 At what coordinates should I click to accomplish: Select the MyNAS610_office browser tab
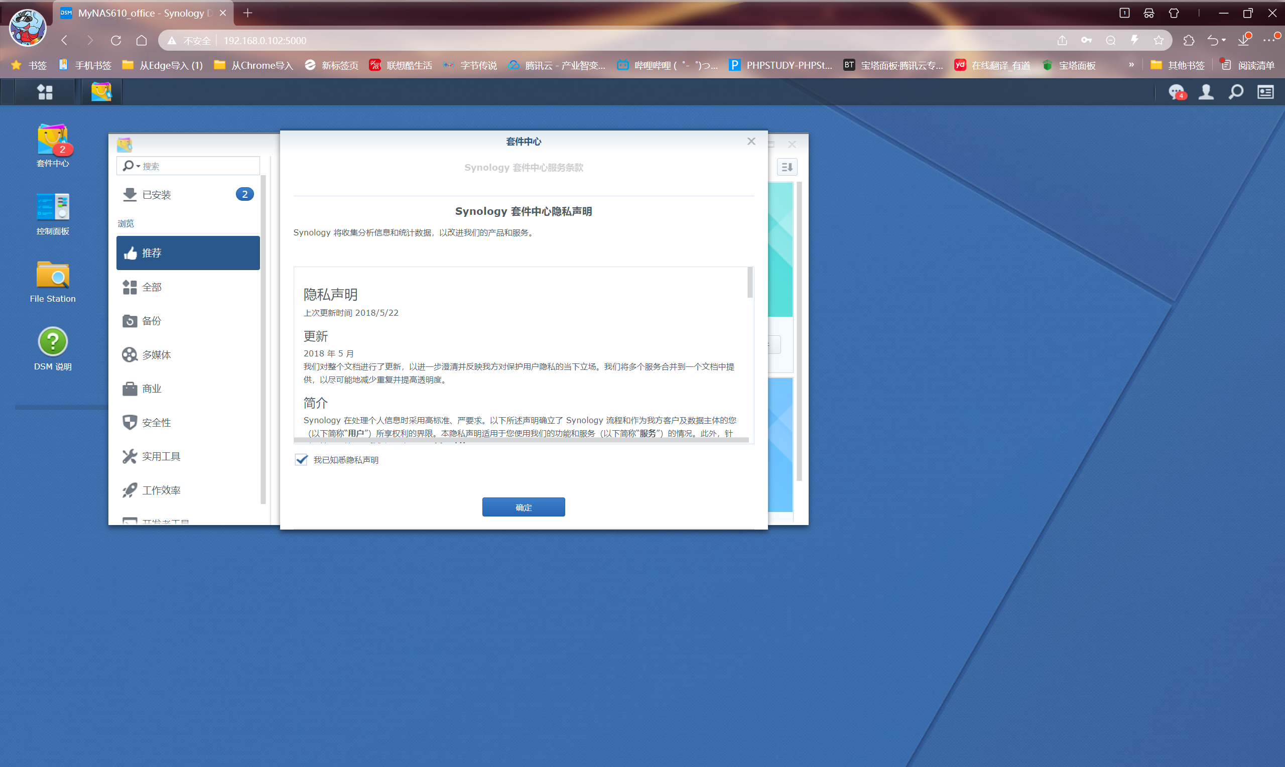(144, 13)
